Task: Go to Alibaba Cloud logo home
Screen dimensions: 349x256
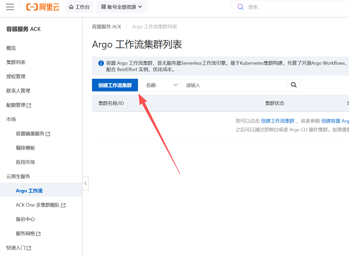Action: (x=43, y=7)
